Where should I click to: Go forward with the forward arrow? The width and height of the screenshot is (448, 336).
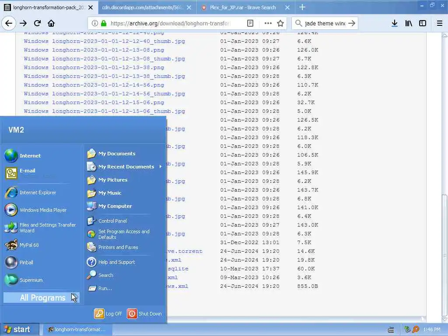(x=23, y=24)
